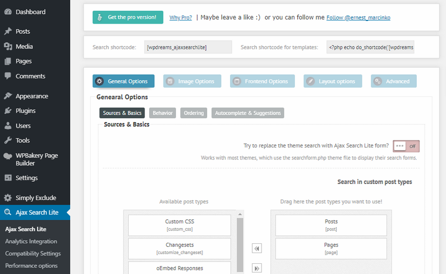Click the cogs icon on Advanced tab
Viewport: 446px width, 274px height.
pos(377,81)
